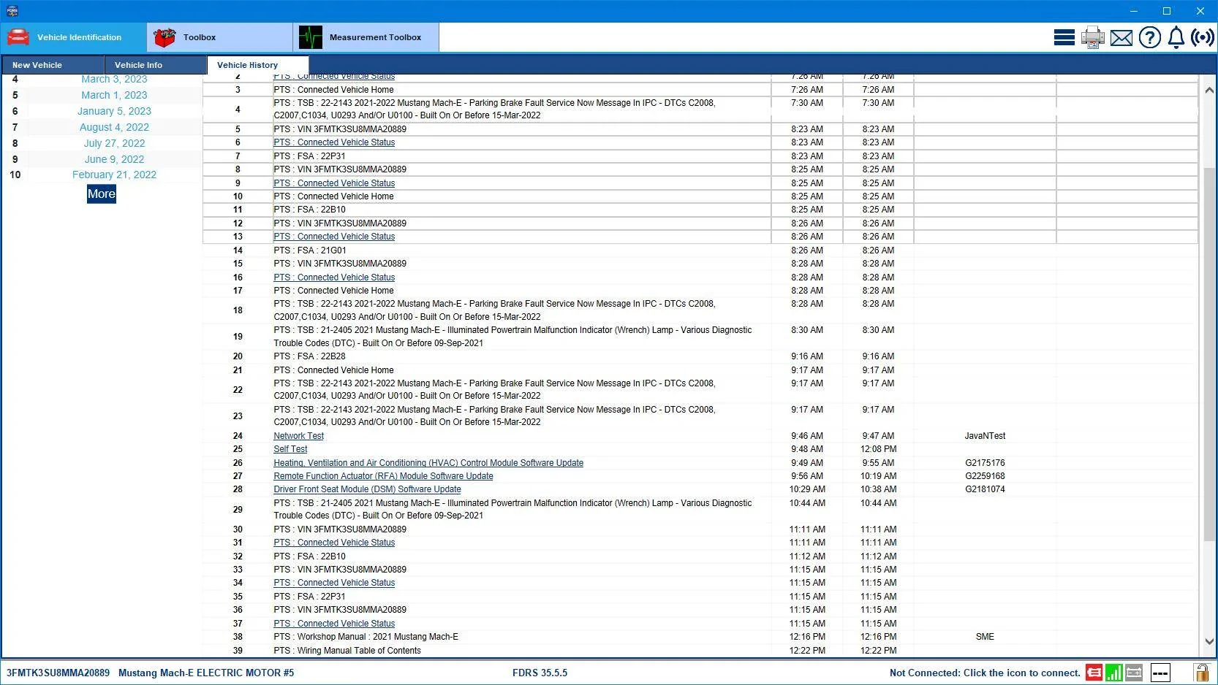Screen dimensions: 1218x685
Task: Click the dashed '---' status box
Action: click(1160, 673)
